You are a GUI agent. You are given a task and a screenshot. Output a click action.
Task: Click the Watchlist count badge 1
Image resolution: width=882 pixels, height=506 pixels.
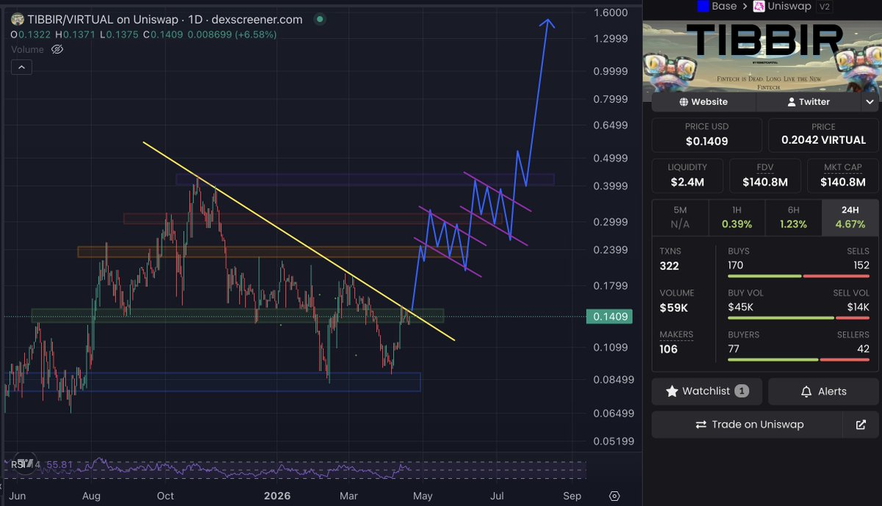[x=742, y=391]
